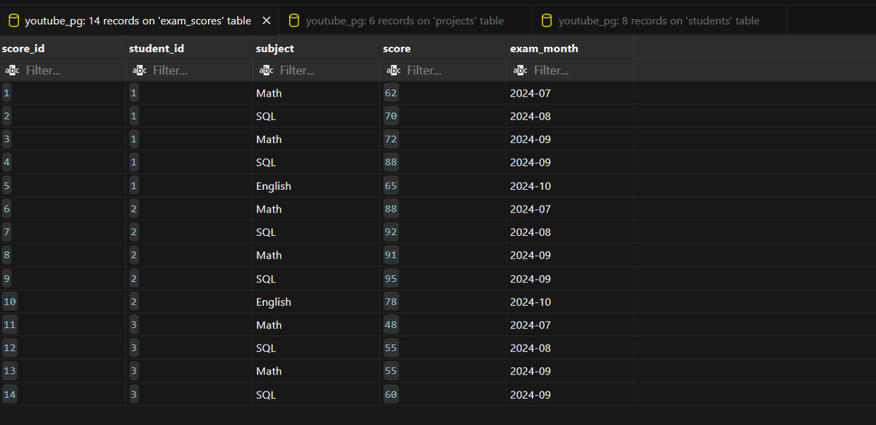Click the score filter type icon
This screenshot has width=876, height=425.
[x=393, y=70]
